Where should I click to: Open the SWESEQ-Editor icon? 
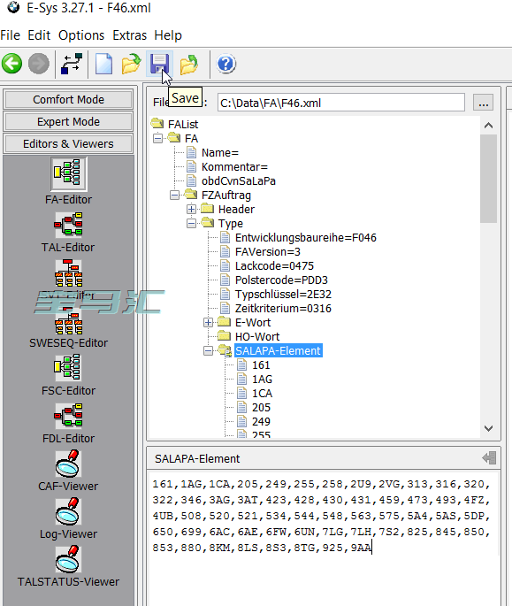[x=68, y=321]
